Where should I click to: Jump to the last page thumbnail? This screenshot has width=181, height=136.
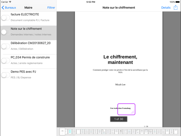(176, 132)
